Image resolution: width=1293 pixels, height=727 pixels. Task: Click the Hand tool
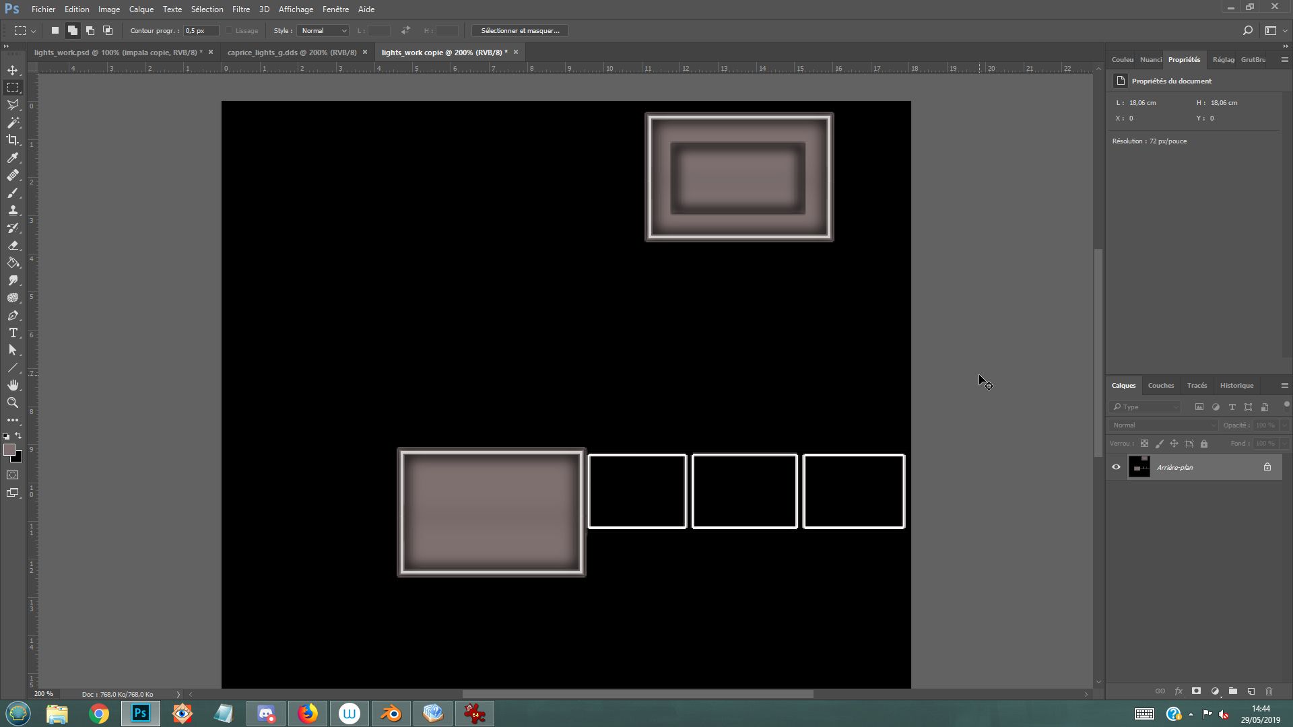pos(13,385)
